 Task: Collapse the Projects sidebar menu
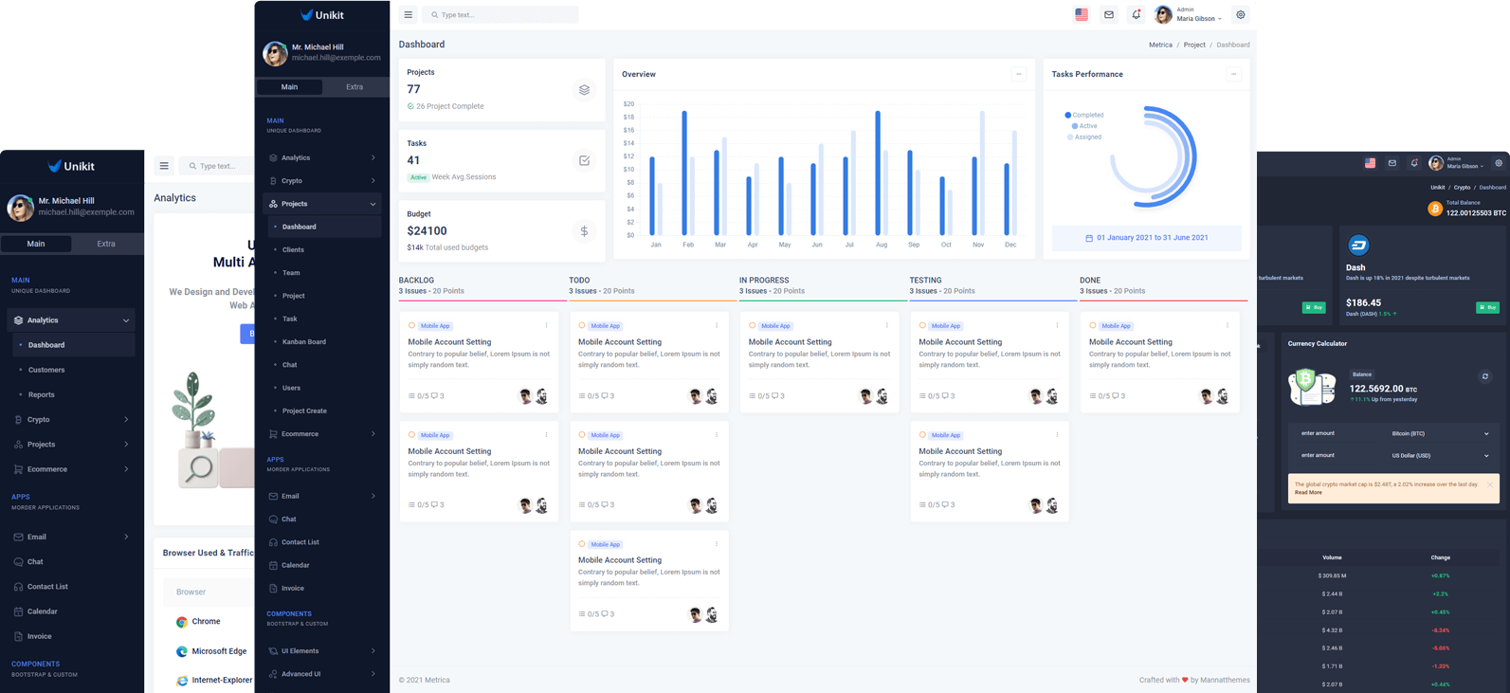pyautogui.click(x=322, y=204)
